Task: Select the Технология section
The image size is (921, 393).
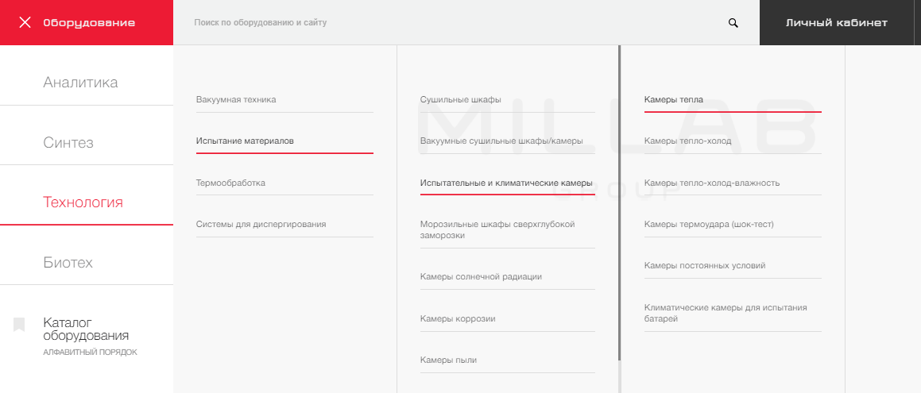Action: [83, 202]
